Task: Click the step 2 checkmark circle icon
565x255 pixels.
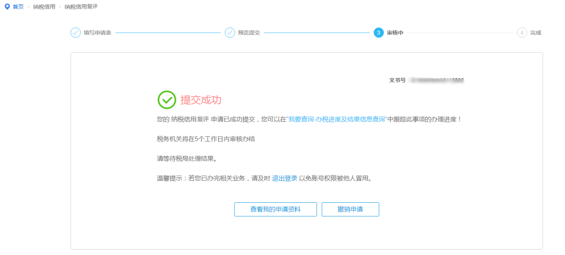Action: point(230,33)
